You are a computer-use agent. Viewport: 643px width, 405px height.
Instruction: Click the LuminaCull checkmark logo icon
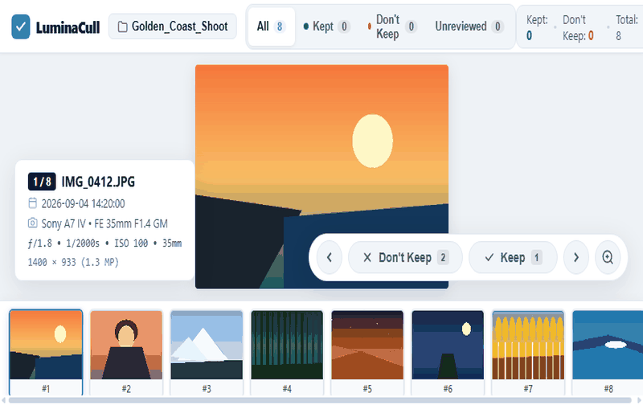[21, 27]
